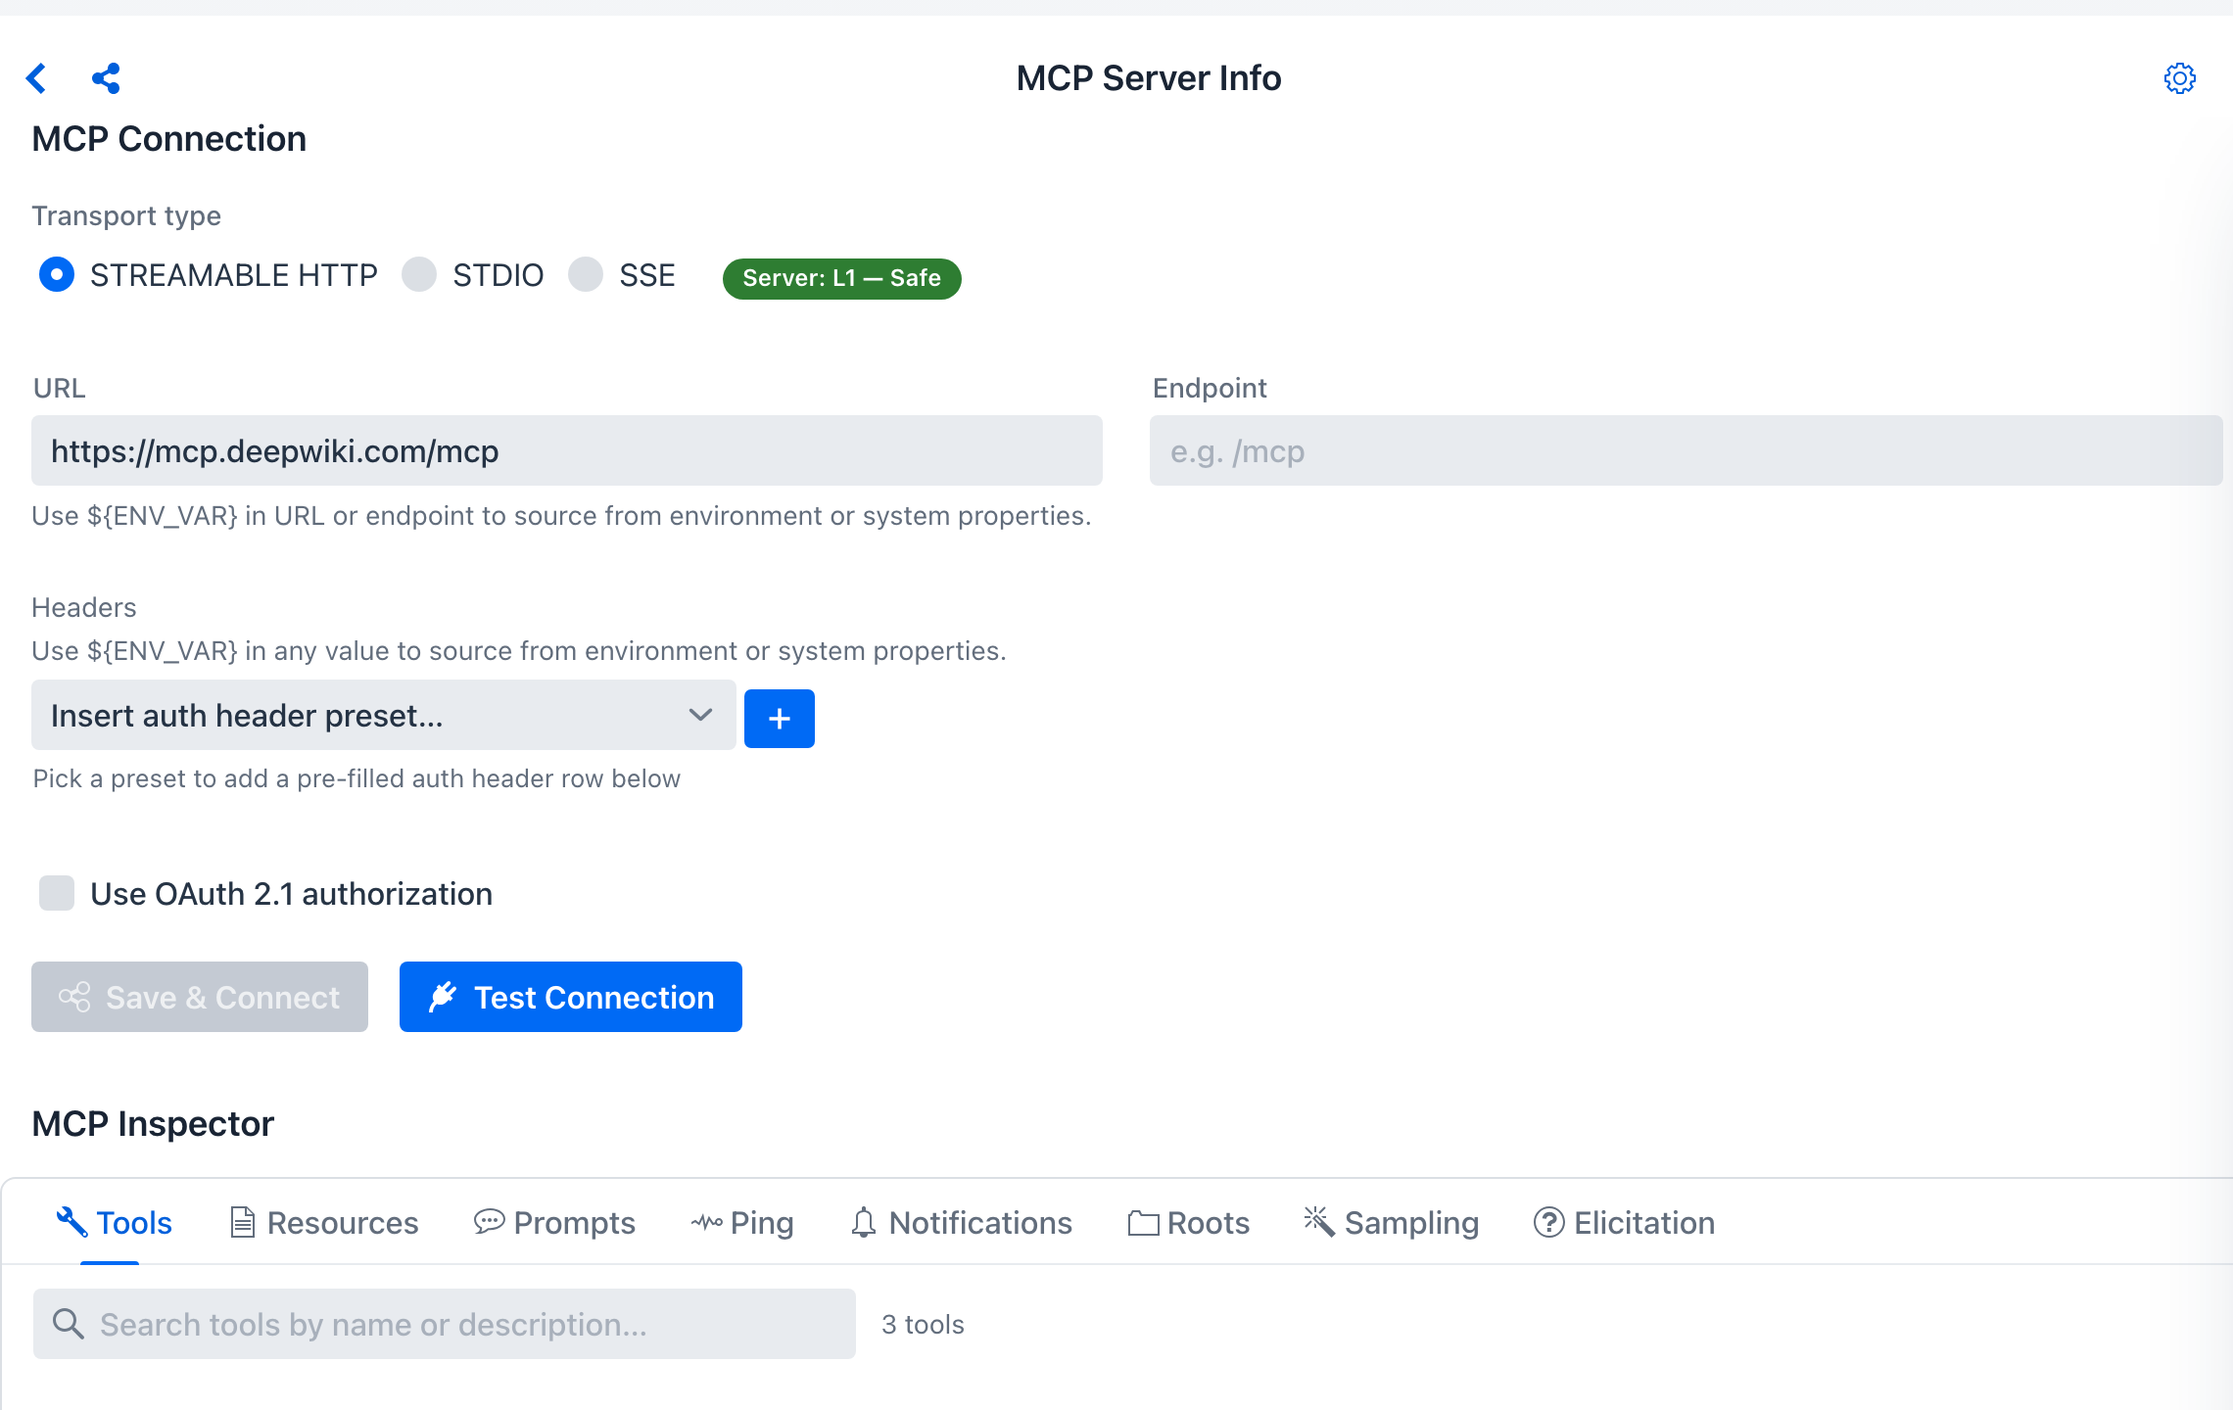The width and height of the screenshot is (2233, 1410).
Task: Click the Search tools by name field
Action: pos(445,1324)
